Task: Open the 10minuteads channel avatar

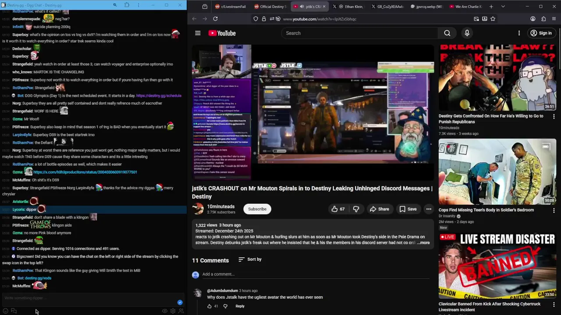Action: [198, 209]
